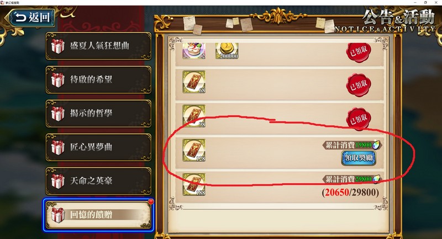Inspect the red ticket reward with 68
This screenshot has height=239, width=442.
click(194, 82)
